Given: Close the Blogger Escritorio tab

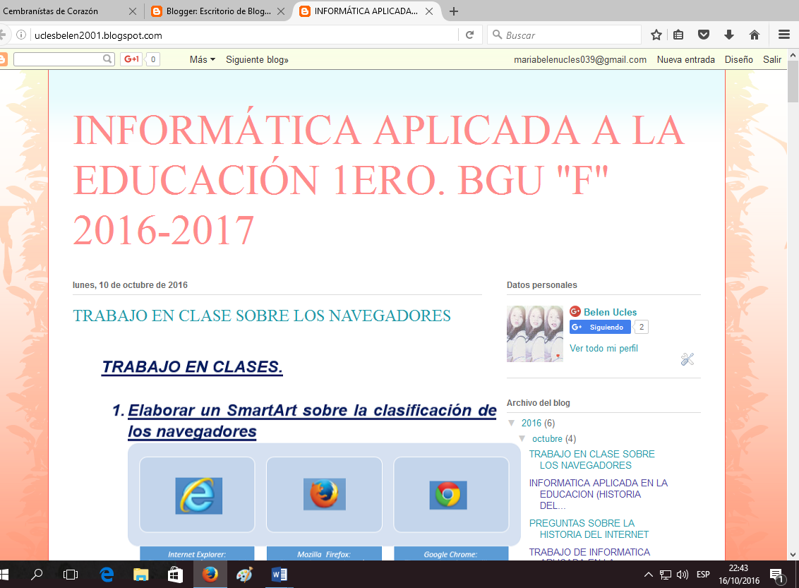Looking at the screenshot, I should (281, 11).
